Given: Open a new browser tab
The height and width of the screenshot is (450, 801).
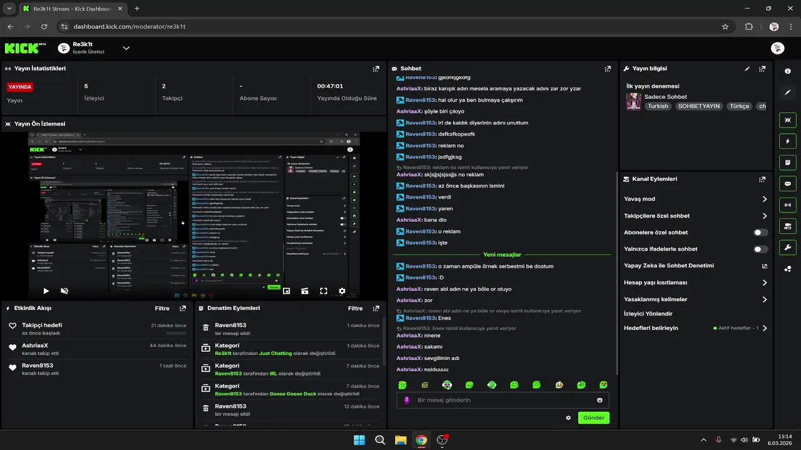Looking at the screenshot, I should click(137, 9).
